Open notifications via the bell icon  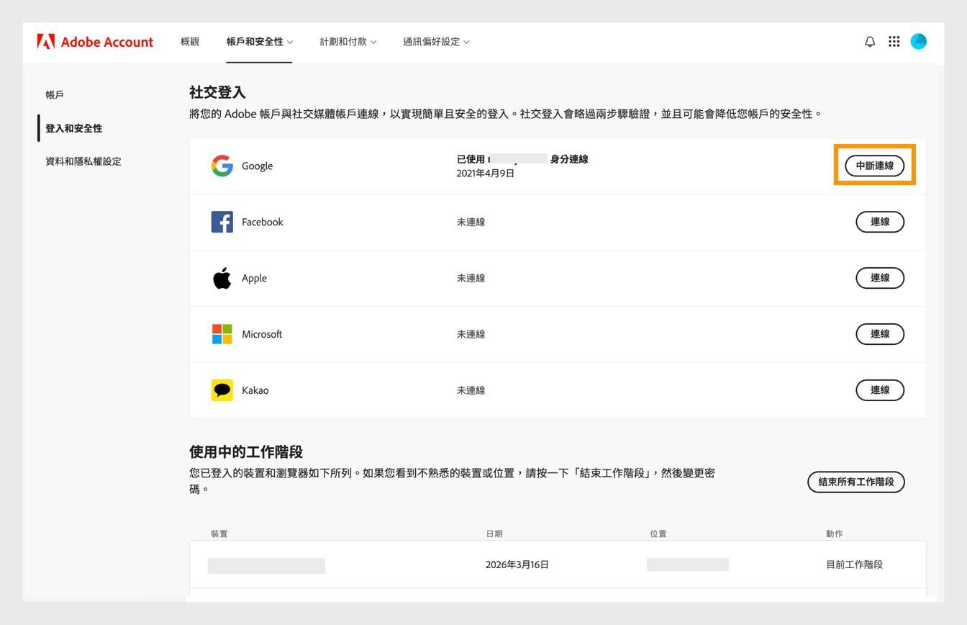click(x=869, y=41)
